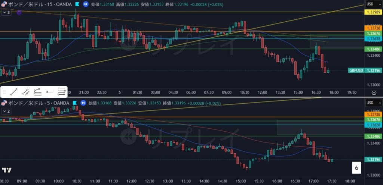Click the 15-minute chart symbol title

tap(37, 4)
